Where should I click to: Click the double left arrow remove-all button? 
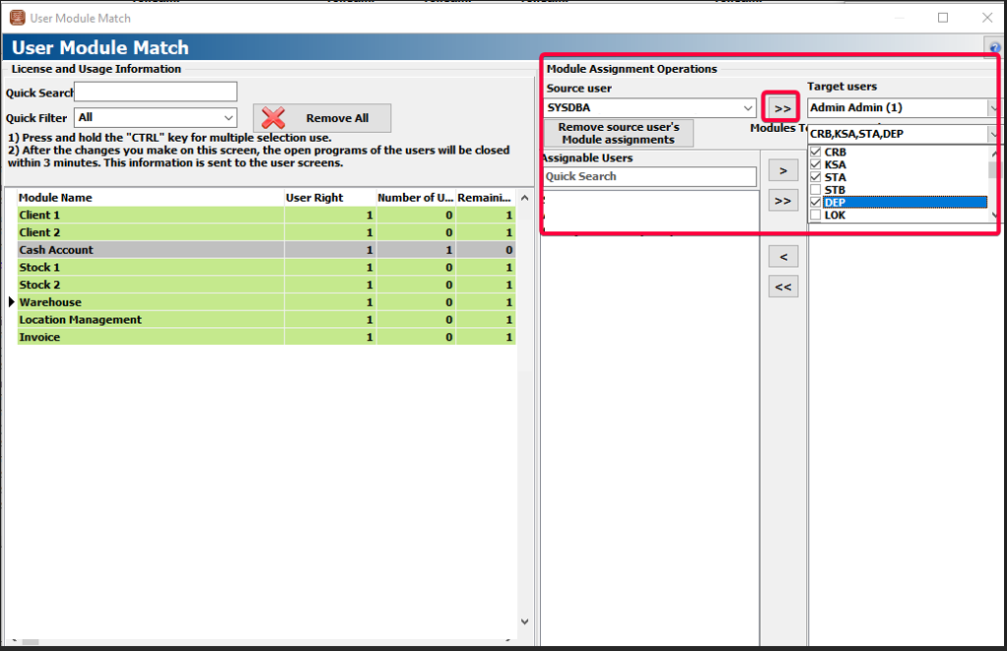point(782,287)
